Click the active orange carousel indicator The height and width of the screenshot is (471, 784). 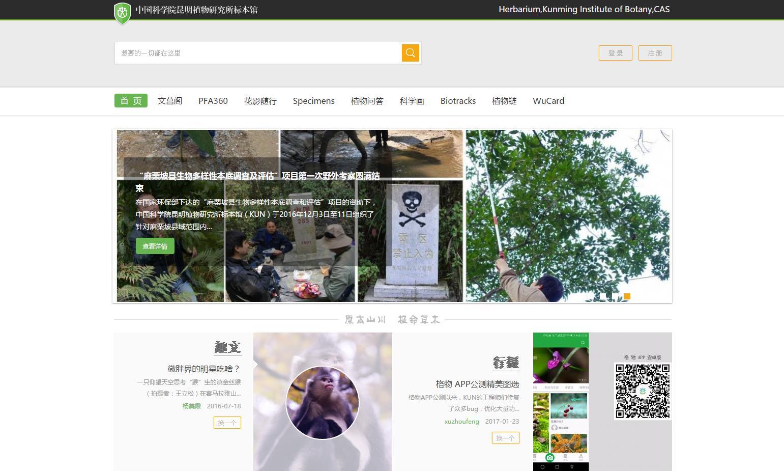pyautogui.click(x=627, y=296)
